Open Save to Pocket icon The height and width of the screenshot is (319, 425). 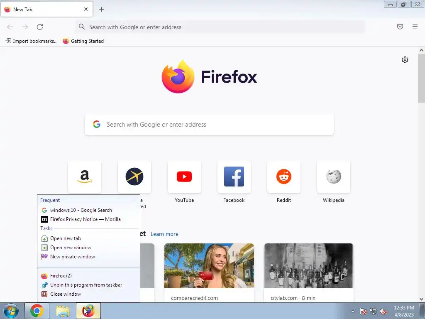tap(400, 27)
